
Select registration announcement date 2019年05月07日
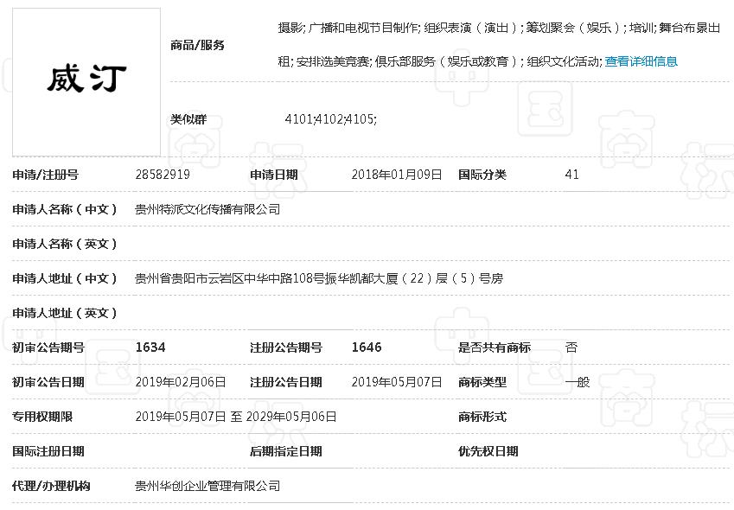[397, 382]
